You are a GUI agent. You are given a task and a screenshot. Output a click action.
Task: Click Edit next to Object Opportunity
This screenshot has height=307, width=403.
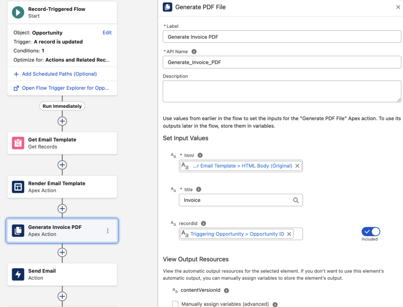click(107, 33)
